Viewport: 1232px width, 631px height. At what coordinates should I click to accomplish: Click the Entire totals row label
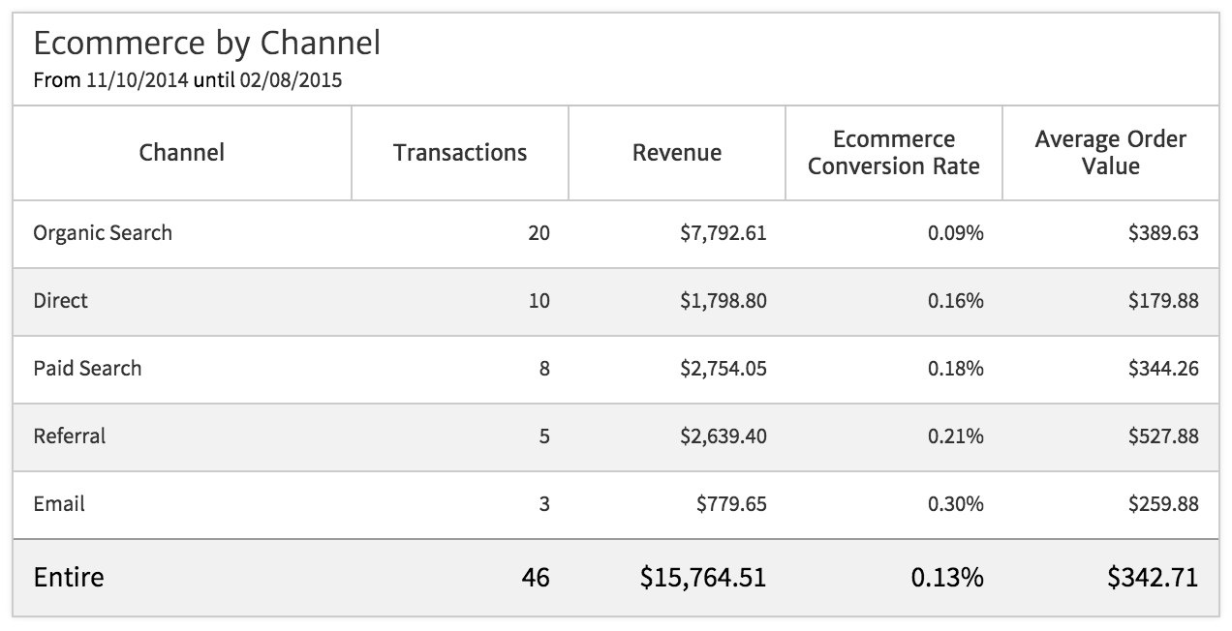68,578
